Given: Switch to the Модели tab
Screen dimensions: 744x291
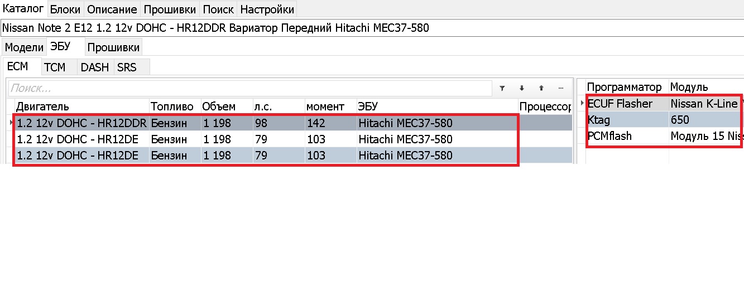Looking at the screenshot, I should pyautogui.click(x=24, y=47).
